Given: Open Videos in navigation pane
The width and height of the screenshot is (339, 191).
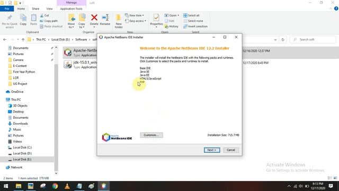Looking at the screenshot, I should [17, 142].
